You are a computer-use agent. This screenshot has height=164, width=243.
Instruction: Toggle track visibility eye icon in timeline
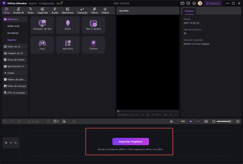11,143
